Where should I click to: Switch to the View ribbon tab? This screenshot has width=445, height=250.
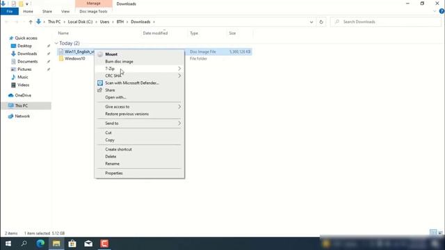click(x=65, y=11)
